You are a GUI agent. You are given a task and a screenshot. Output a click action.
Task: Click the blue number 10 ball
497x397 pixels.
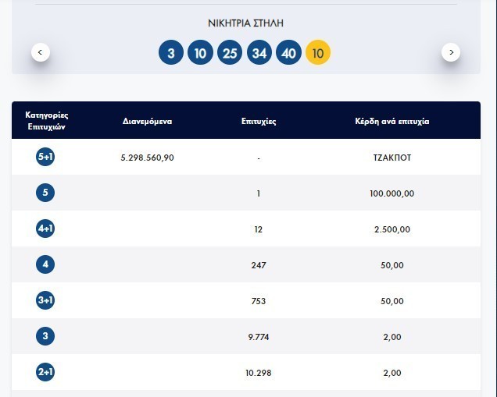coord(200,53)
